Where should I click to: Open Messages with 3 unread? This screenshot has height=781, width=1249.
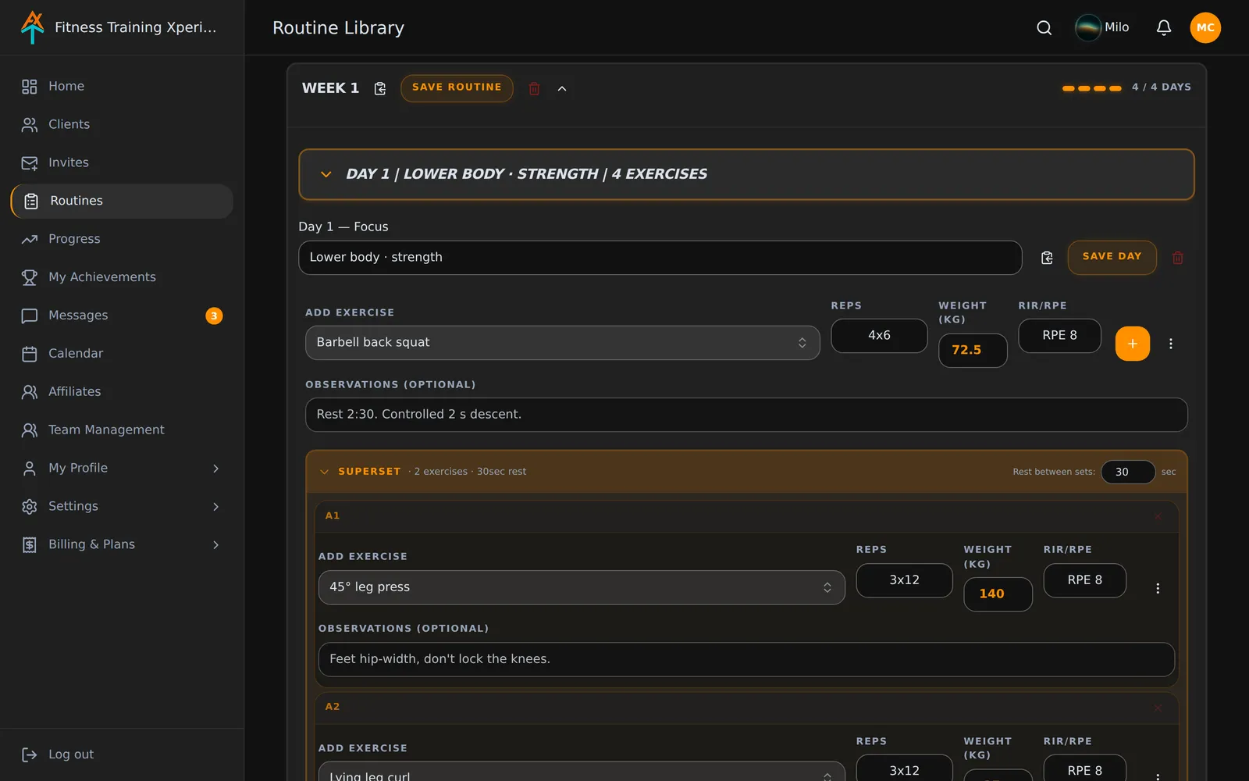pyautogui.click(x=122, y=316)
